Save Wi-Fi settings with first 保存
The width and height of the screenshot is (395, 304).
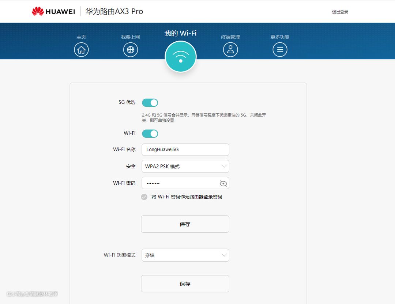pos(185,224)
